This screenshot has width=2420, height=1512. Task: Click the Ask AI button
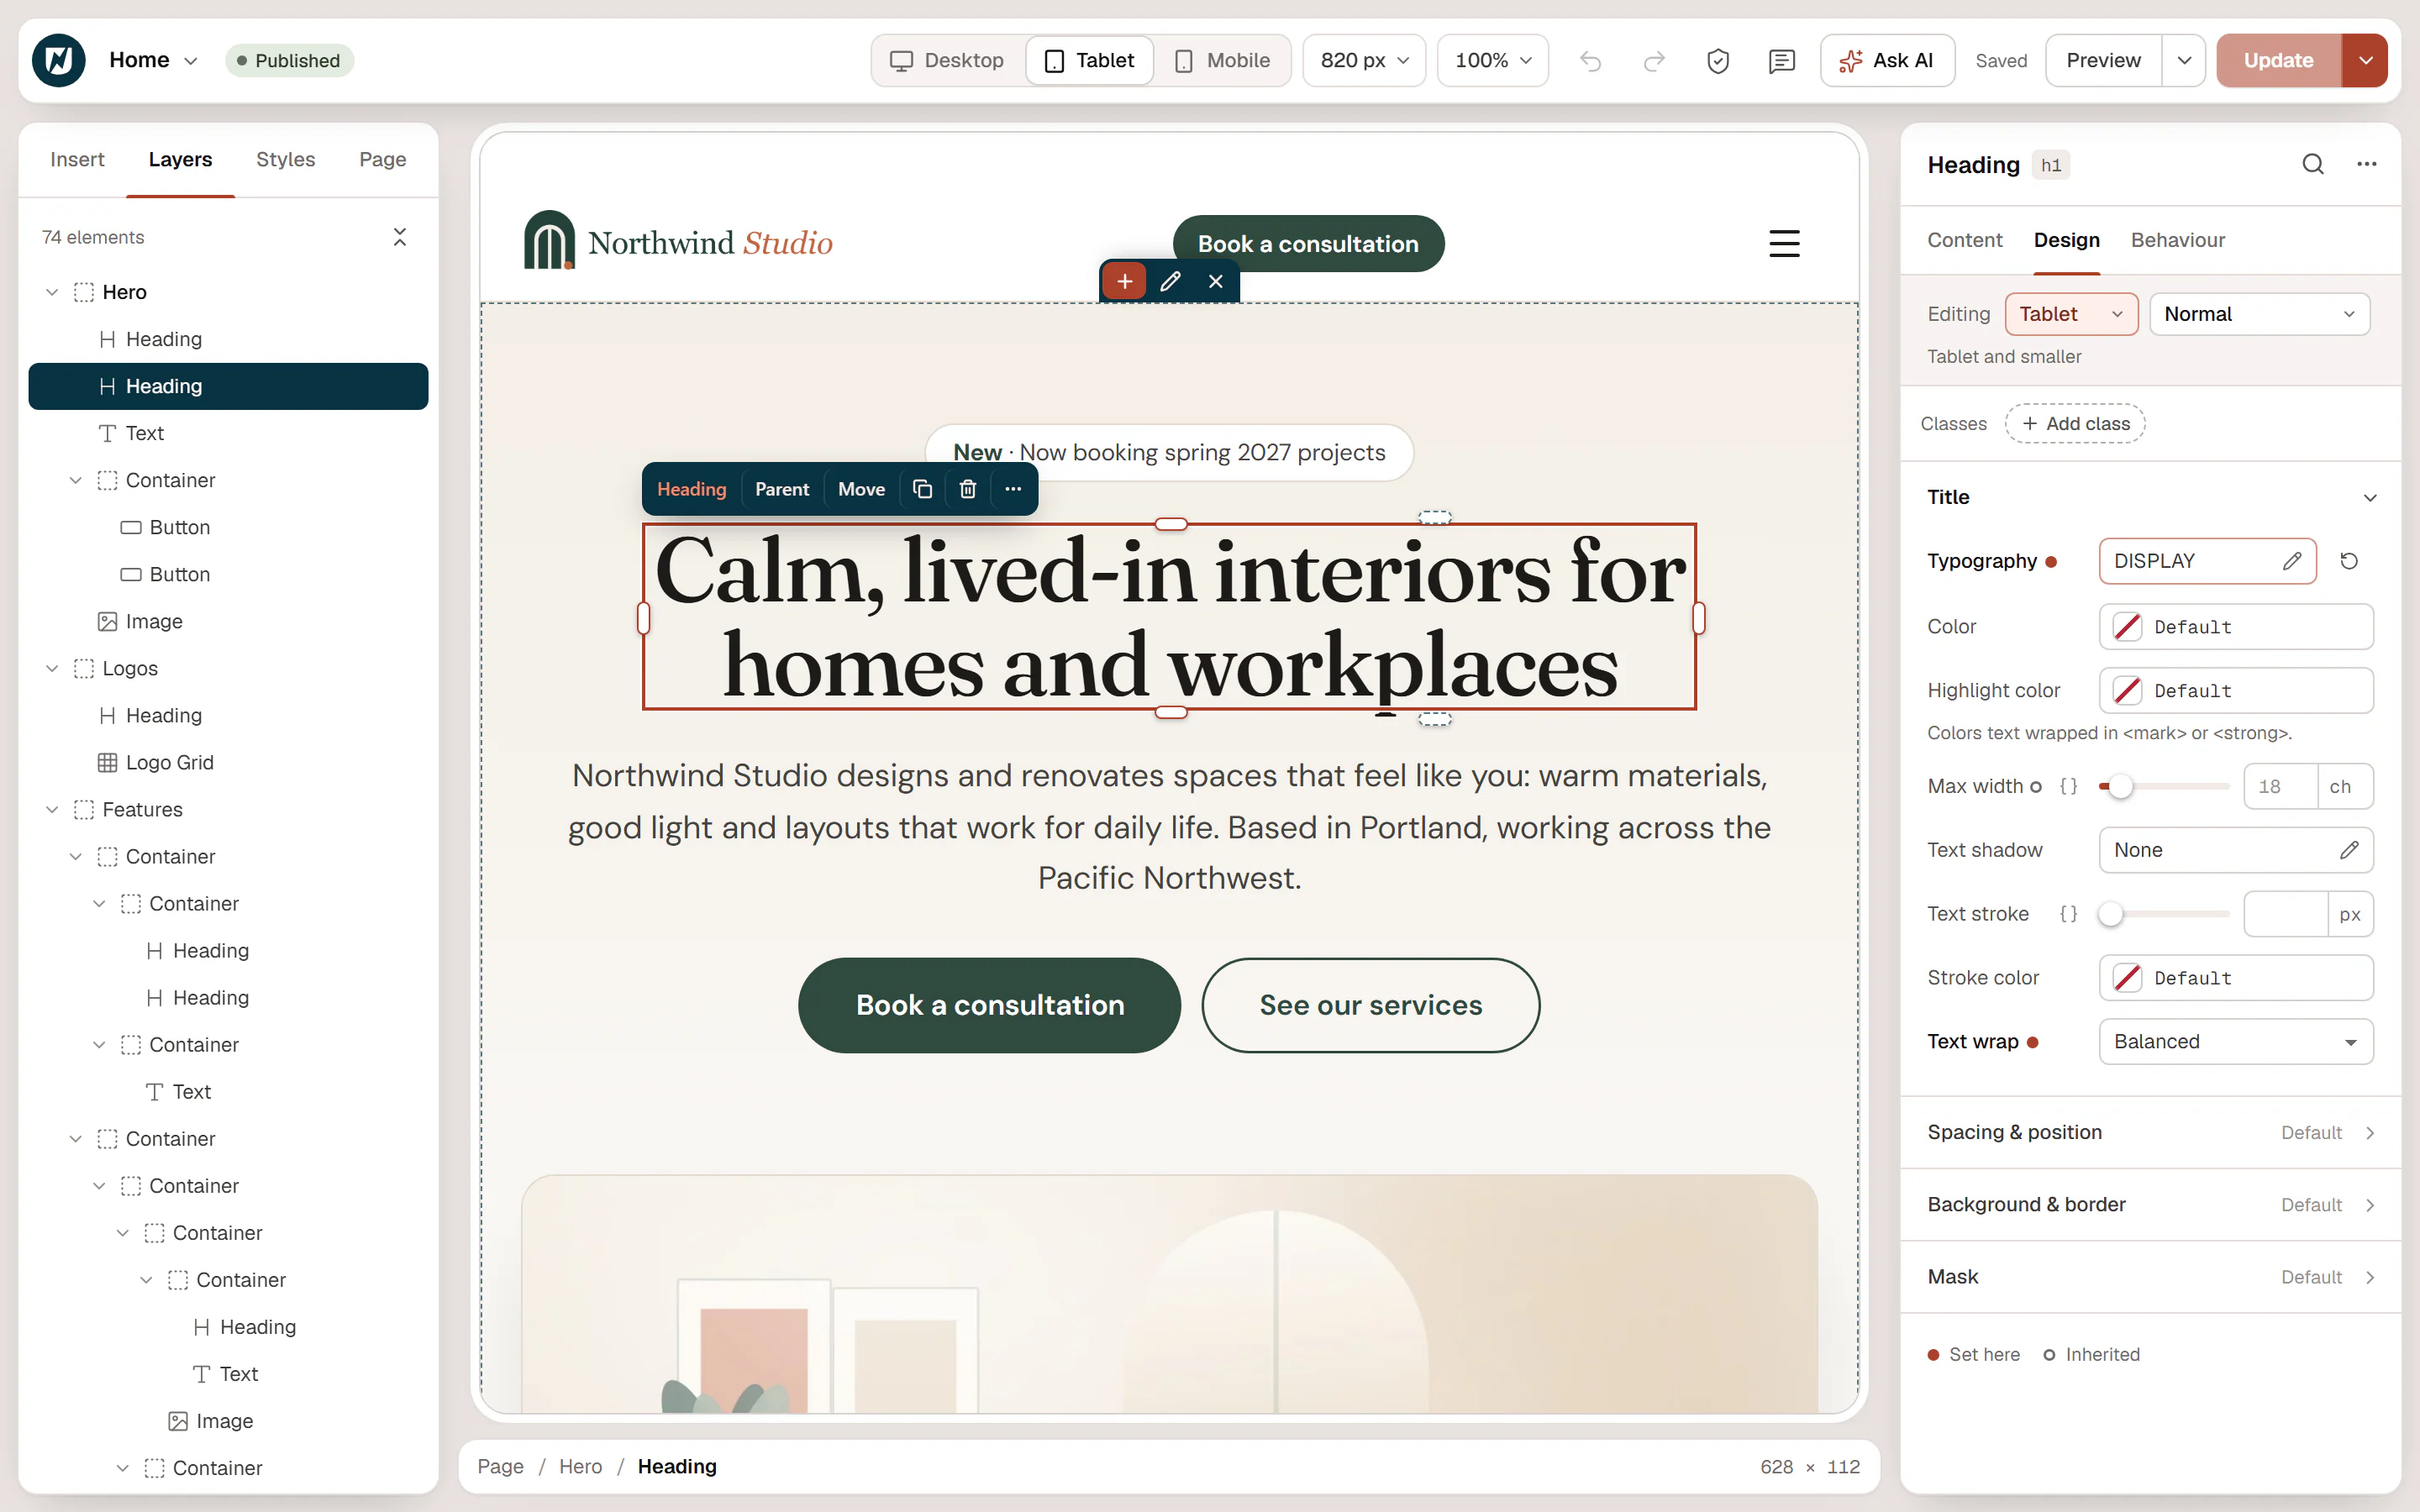click(1887, 61)
